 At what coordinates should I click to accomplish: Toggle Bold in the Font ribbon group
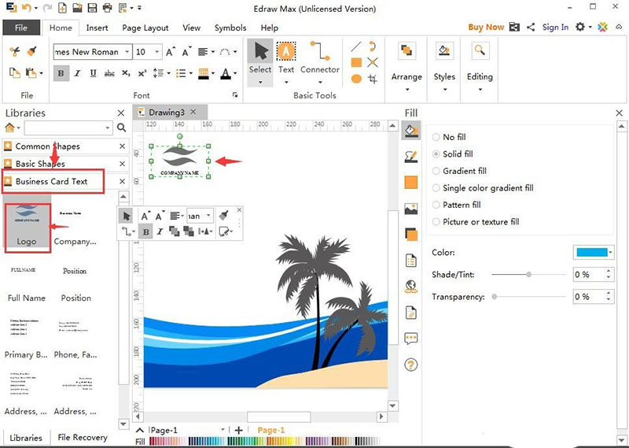point(61,73)
